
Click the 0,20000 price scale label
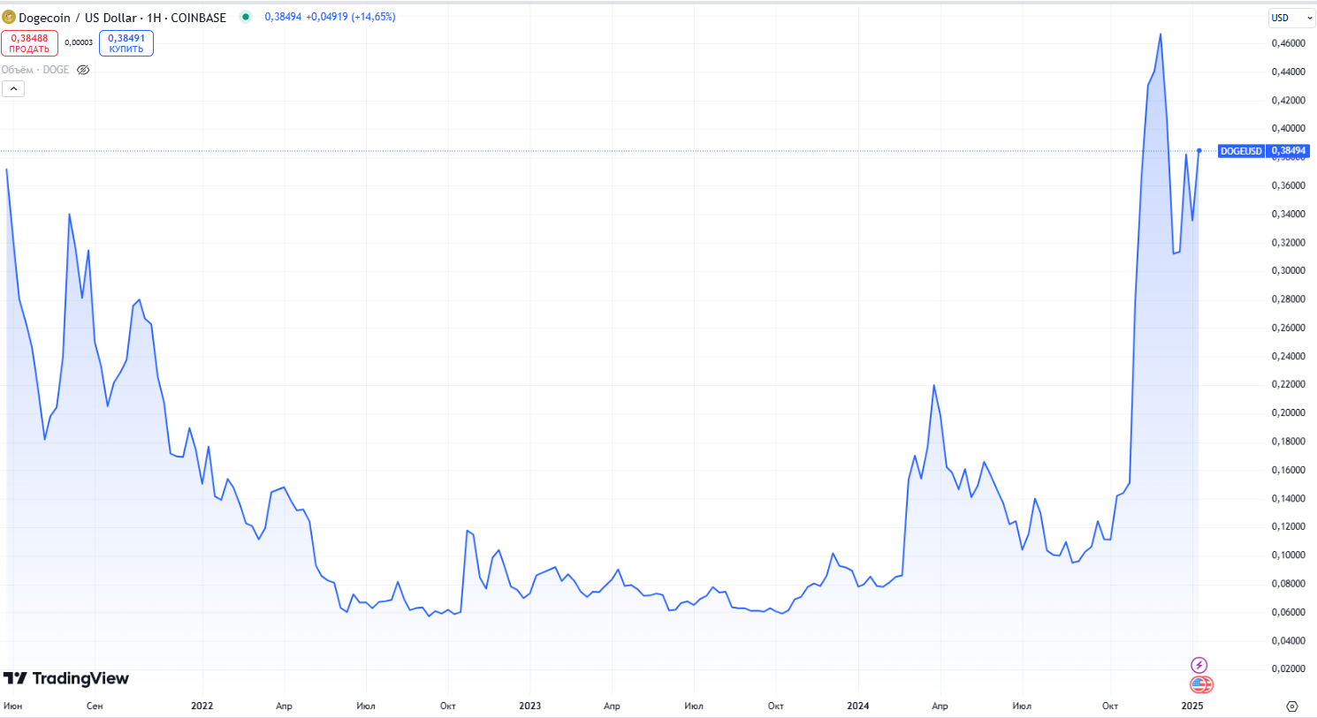click(x=1288, y=412)
